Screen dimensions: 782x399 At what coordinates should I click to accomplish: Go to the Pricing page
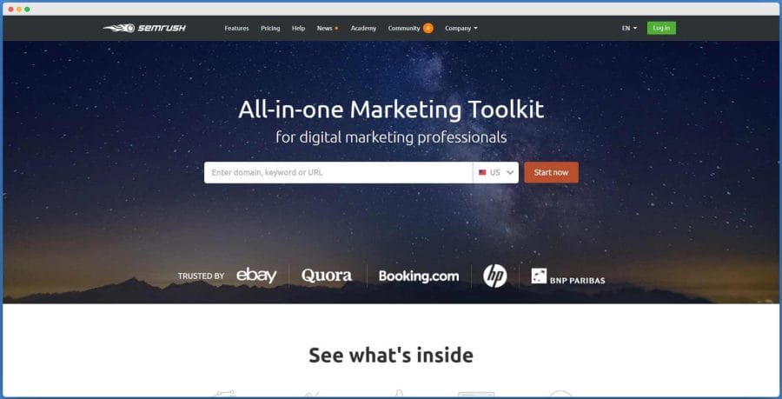coord(270,29)
